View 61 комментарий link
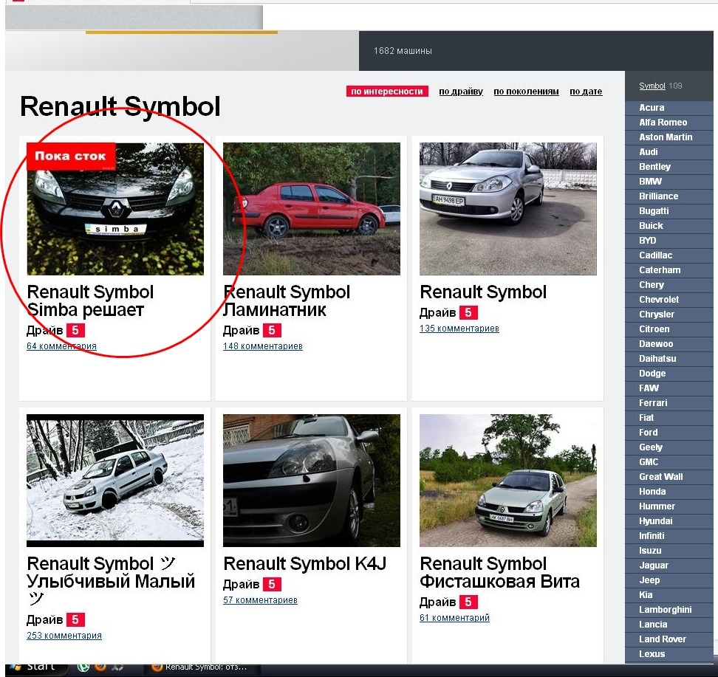 pyautogui.click(x=454, y=617)
